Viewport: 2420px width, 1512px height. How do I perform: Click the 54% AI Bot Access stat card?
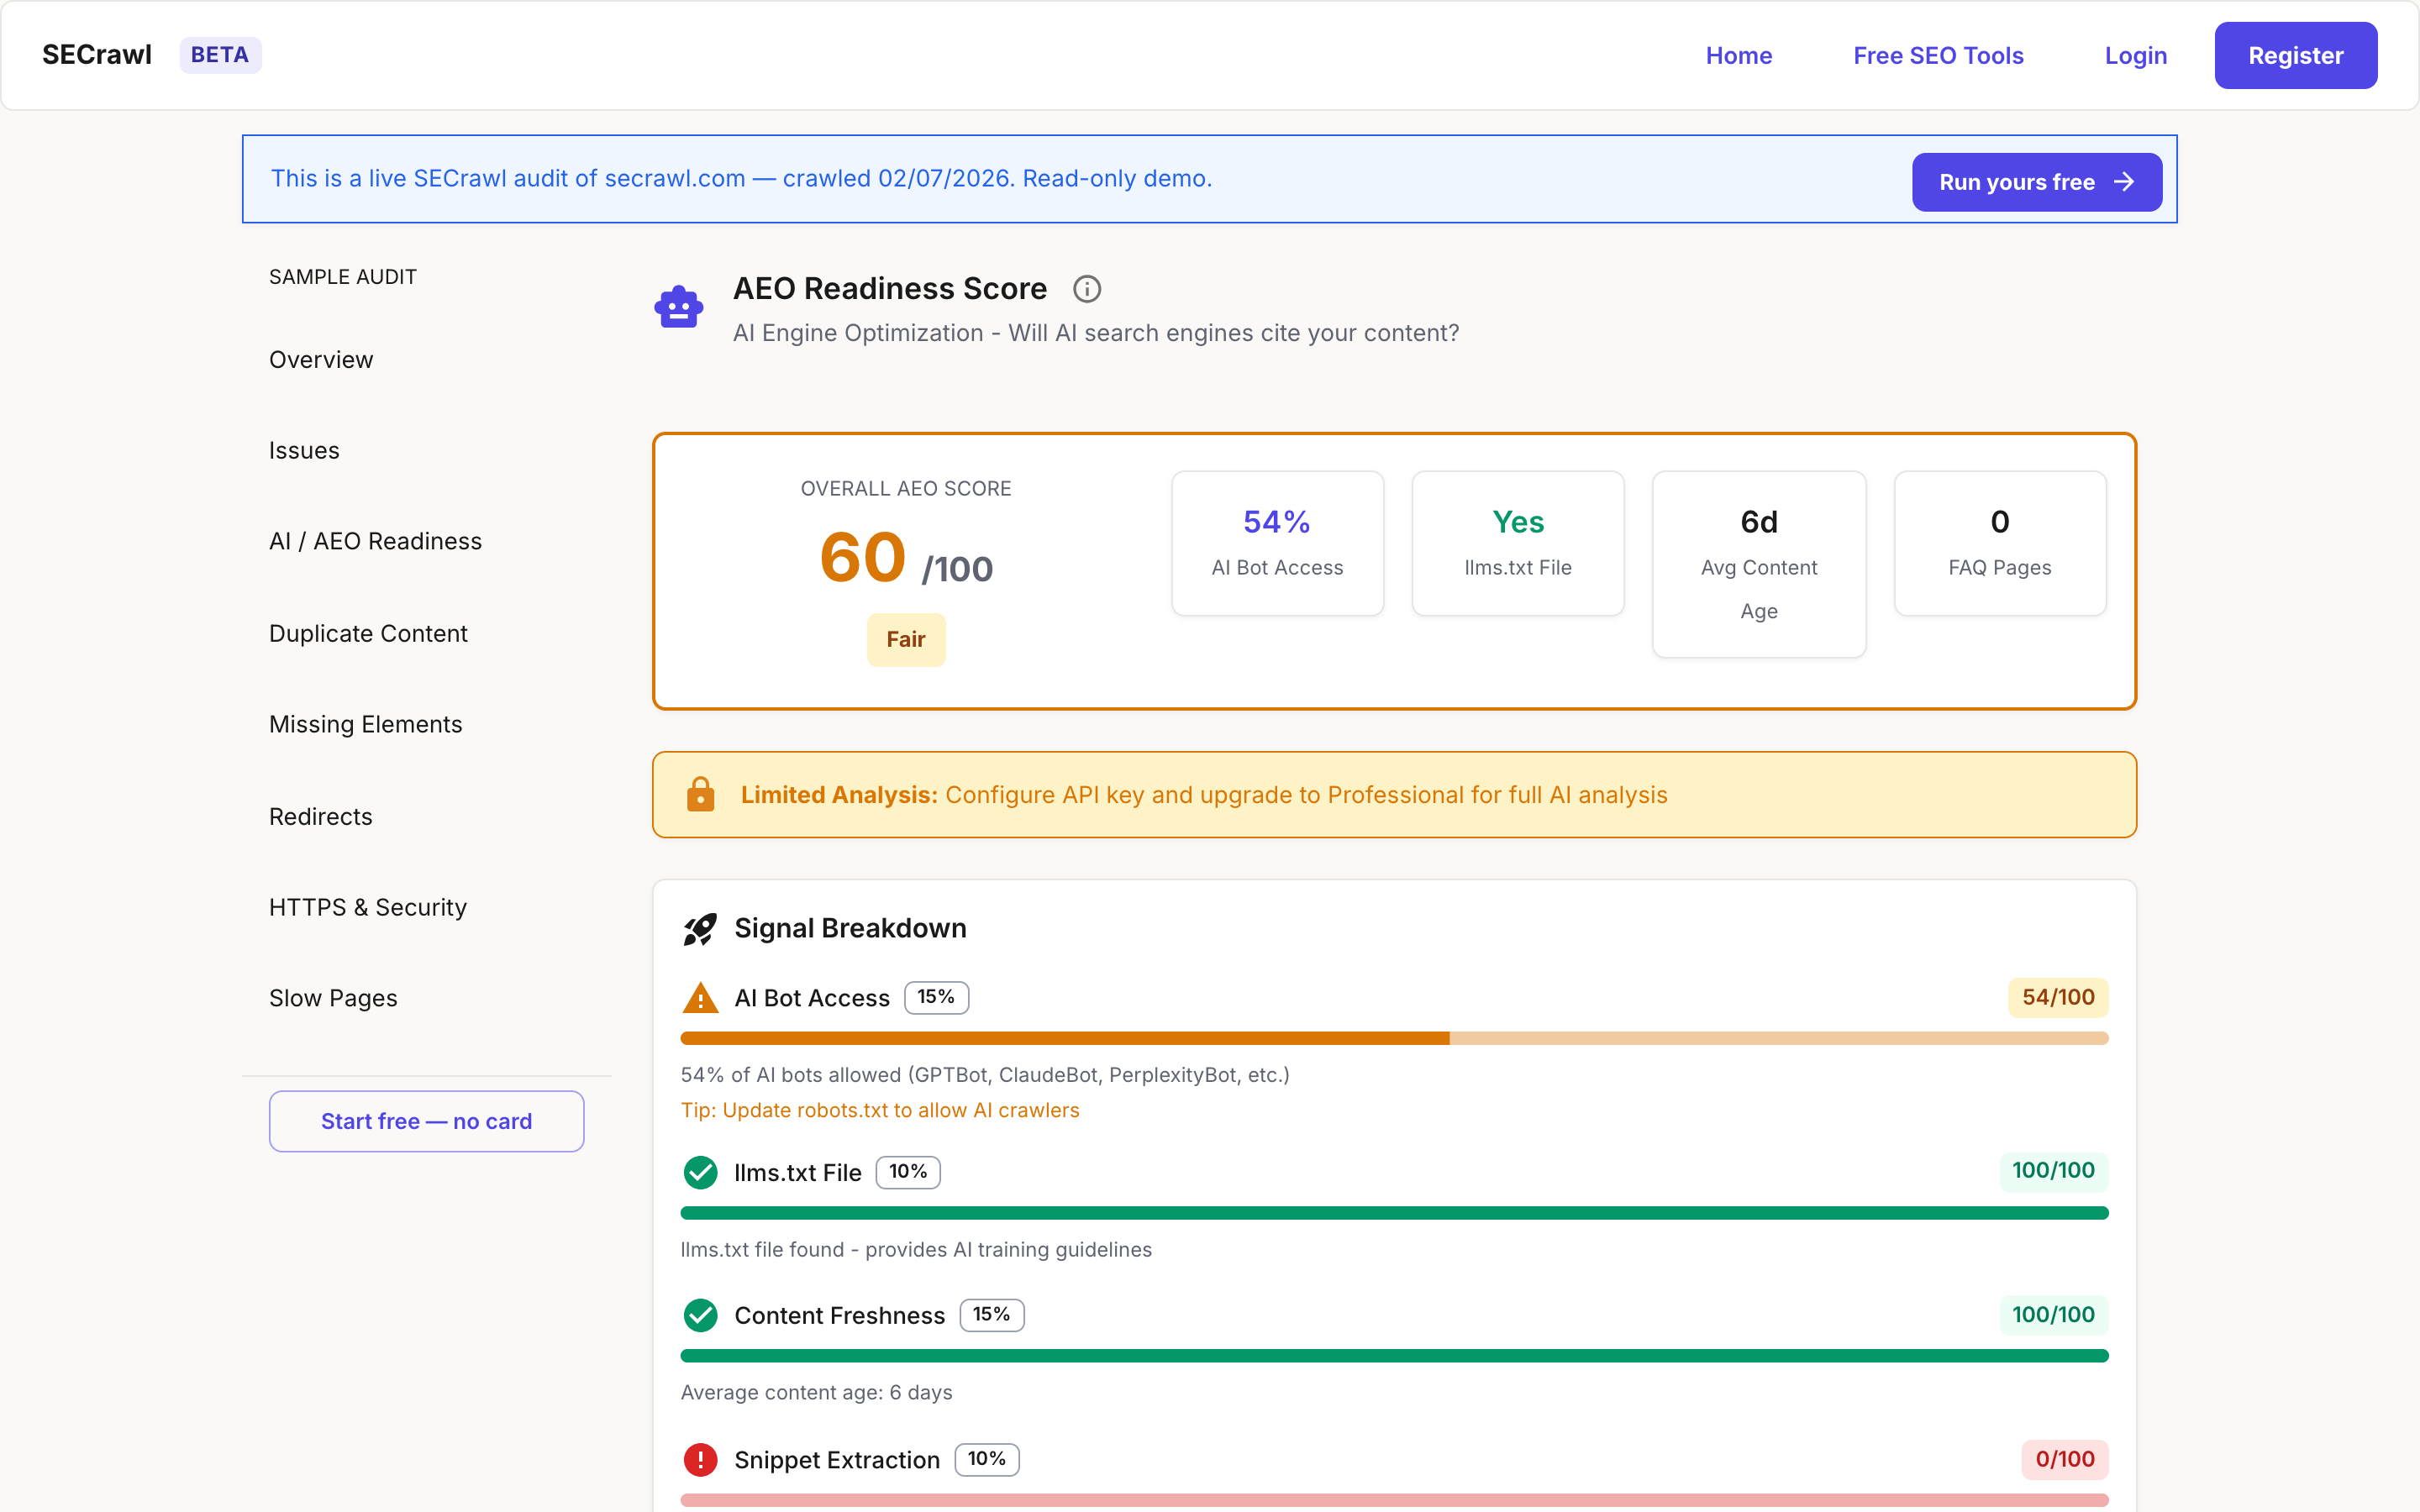tap(1277, 543)
